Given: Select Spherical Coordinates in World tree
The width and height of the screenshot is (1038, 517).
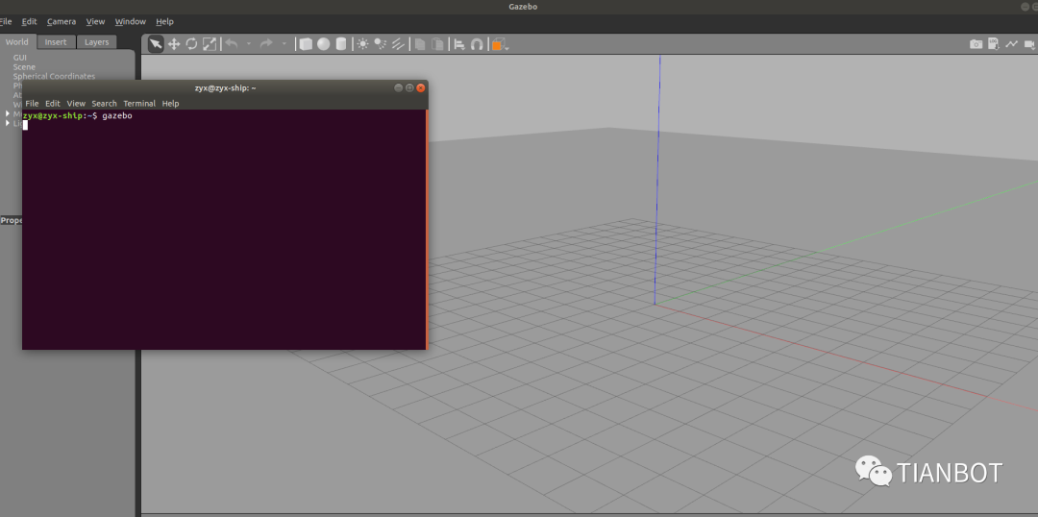Looking at the screenshot, I should [54, 76].
